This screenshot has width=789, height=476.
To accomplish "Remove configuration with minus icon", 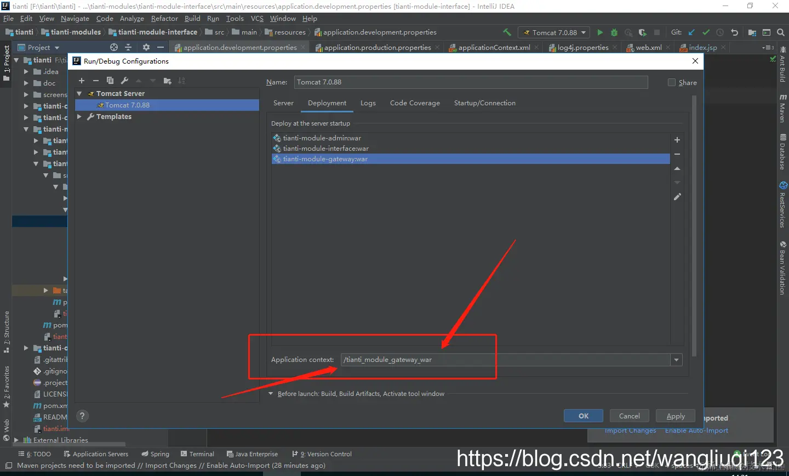I will (96, 81).
